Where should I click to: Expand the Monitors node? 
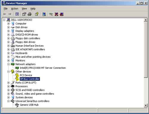8,60
